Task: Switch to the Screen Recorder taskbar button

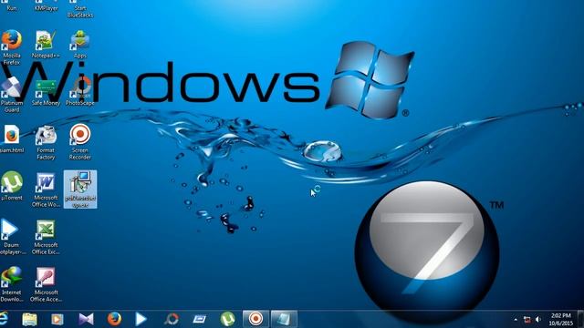Action: (255, 319)
